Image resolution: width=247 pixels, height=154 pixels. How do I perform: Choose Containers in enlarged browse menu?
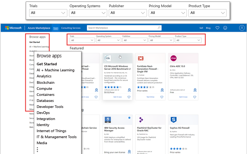click(x=45, y=95)
